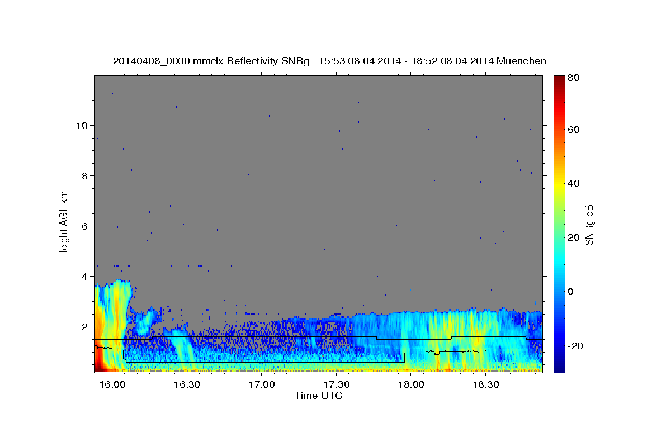Click the 18:30 time tick label

[486, 384]
